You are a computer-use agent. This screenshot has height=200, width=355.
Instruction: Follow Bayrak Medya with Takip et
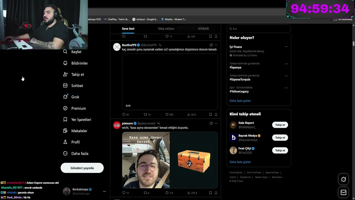pyautogui.click(x=280, y=137)
